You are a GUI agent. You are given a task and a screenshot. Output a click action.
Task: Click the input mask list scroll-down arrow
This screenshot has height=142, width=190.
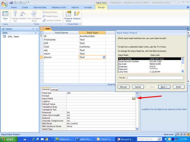(x=183, y=71)
